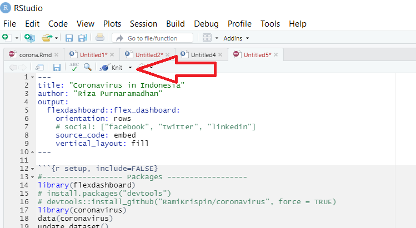Viewport: 416px width, 228px height.
Task: Open the Session menu
Action: (x=143, y=24)
